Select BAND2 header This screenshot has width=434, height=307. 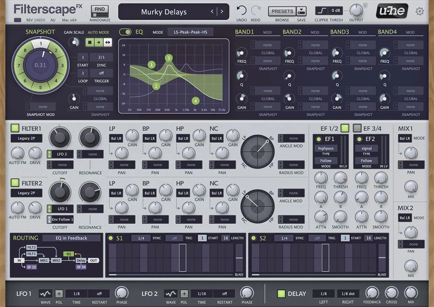click(x=292, y=32)
